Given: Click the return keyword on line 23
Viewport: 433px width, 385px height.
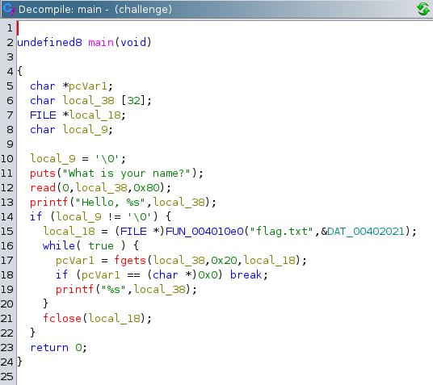Looking at the screenshot, I should click(49, 347).
